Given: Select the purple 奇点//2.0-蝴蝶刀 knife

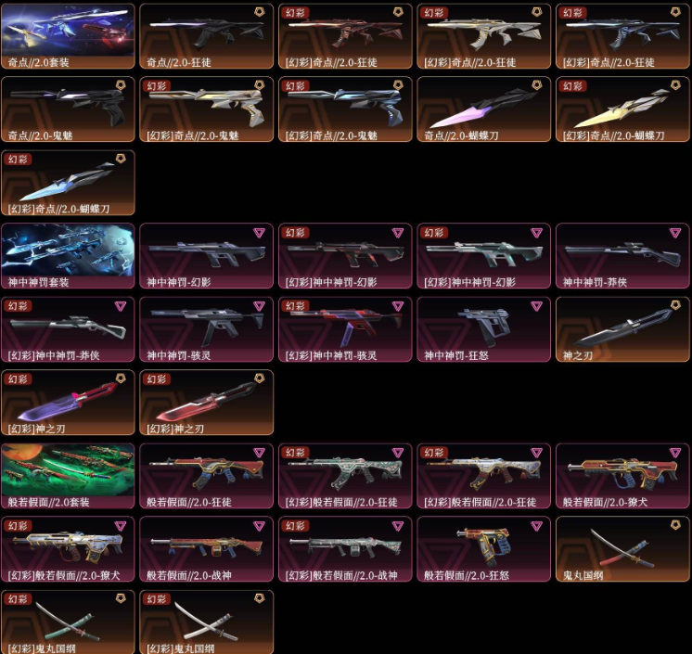Looking at the screenshot, I should click(x=483, y=109).
